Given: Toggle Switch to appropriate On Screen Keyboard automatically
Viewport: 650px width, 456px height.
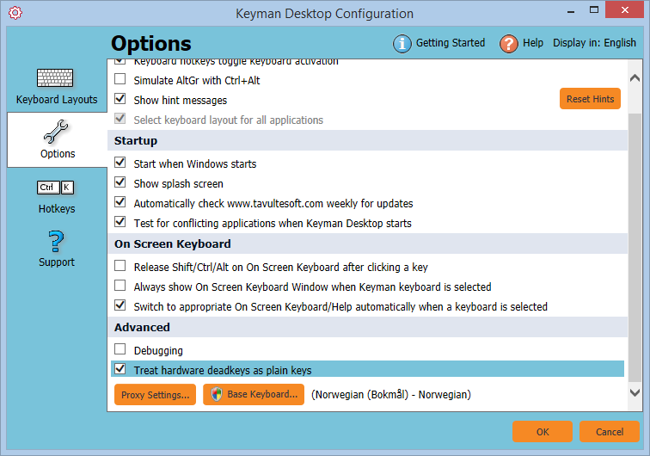Looking at the screenshot, I should 120,305.
